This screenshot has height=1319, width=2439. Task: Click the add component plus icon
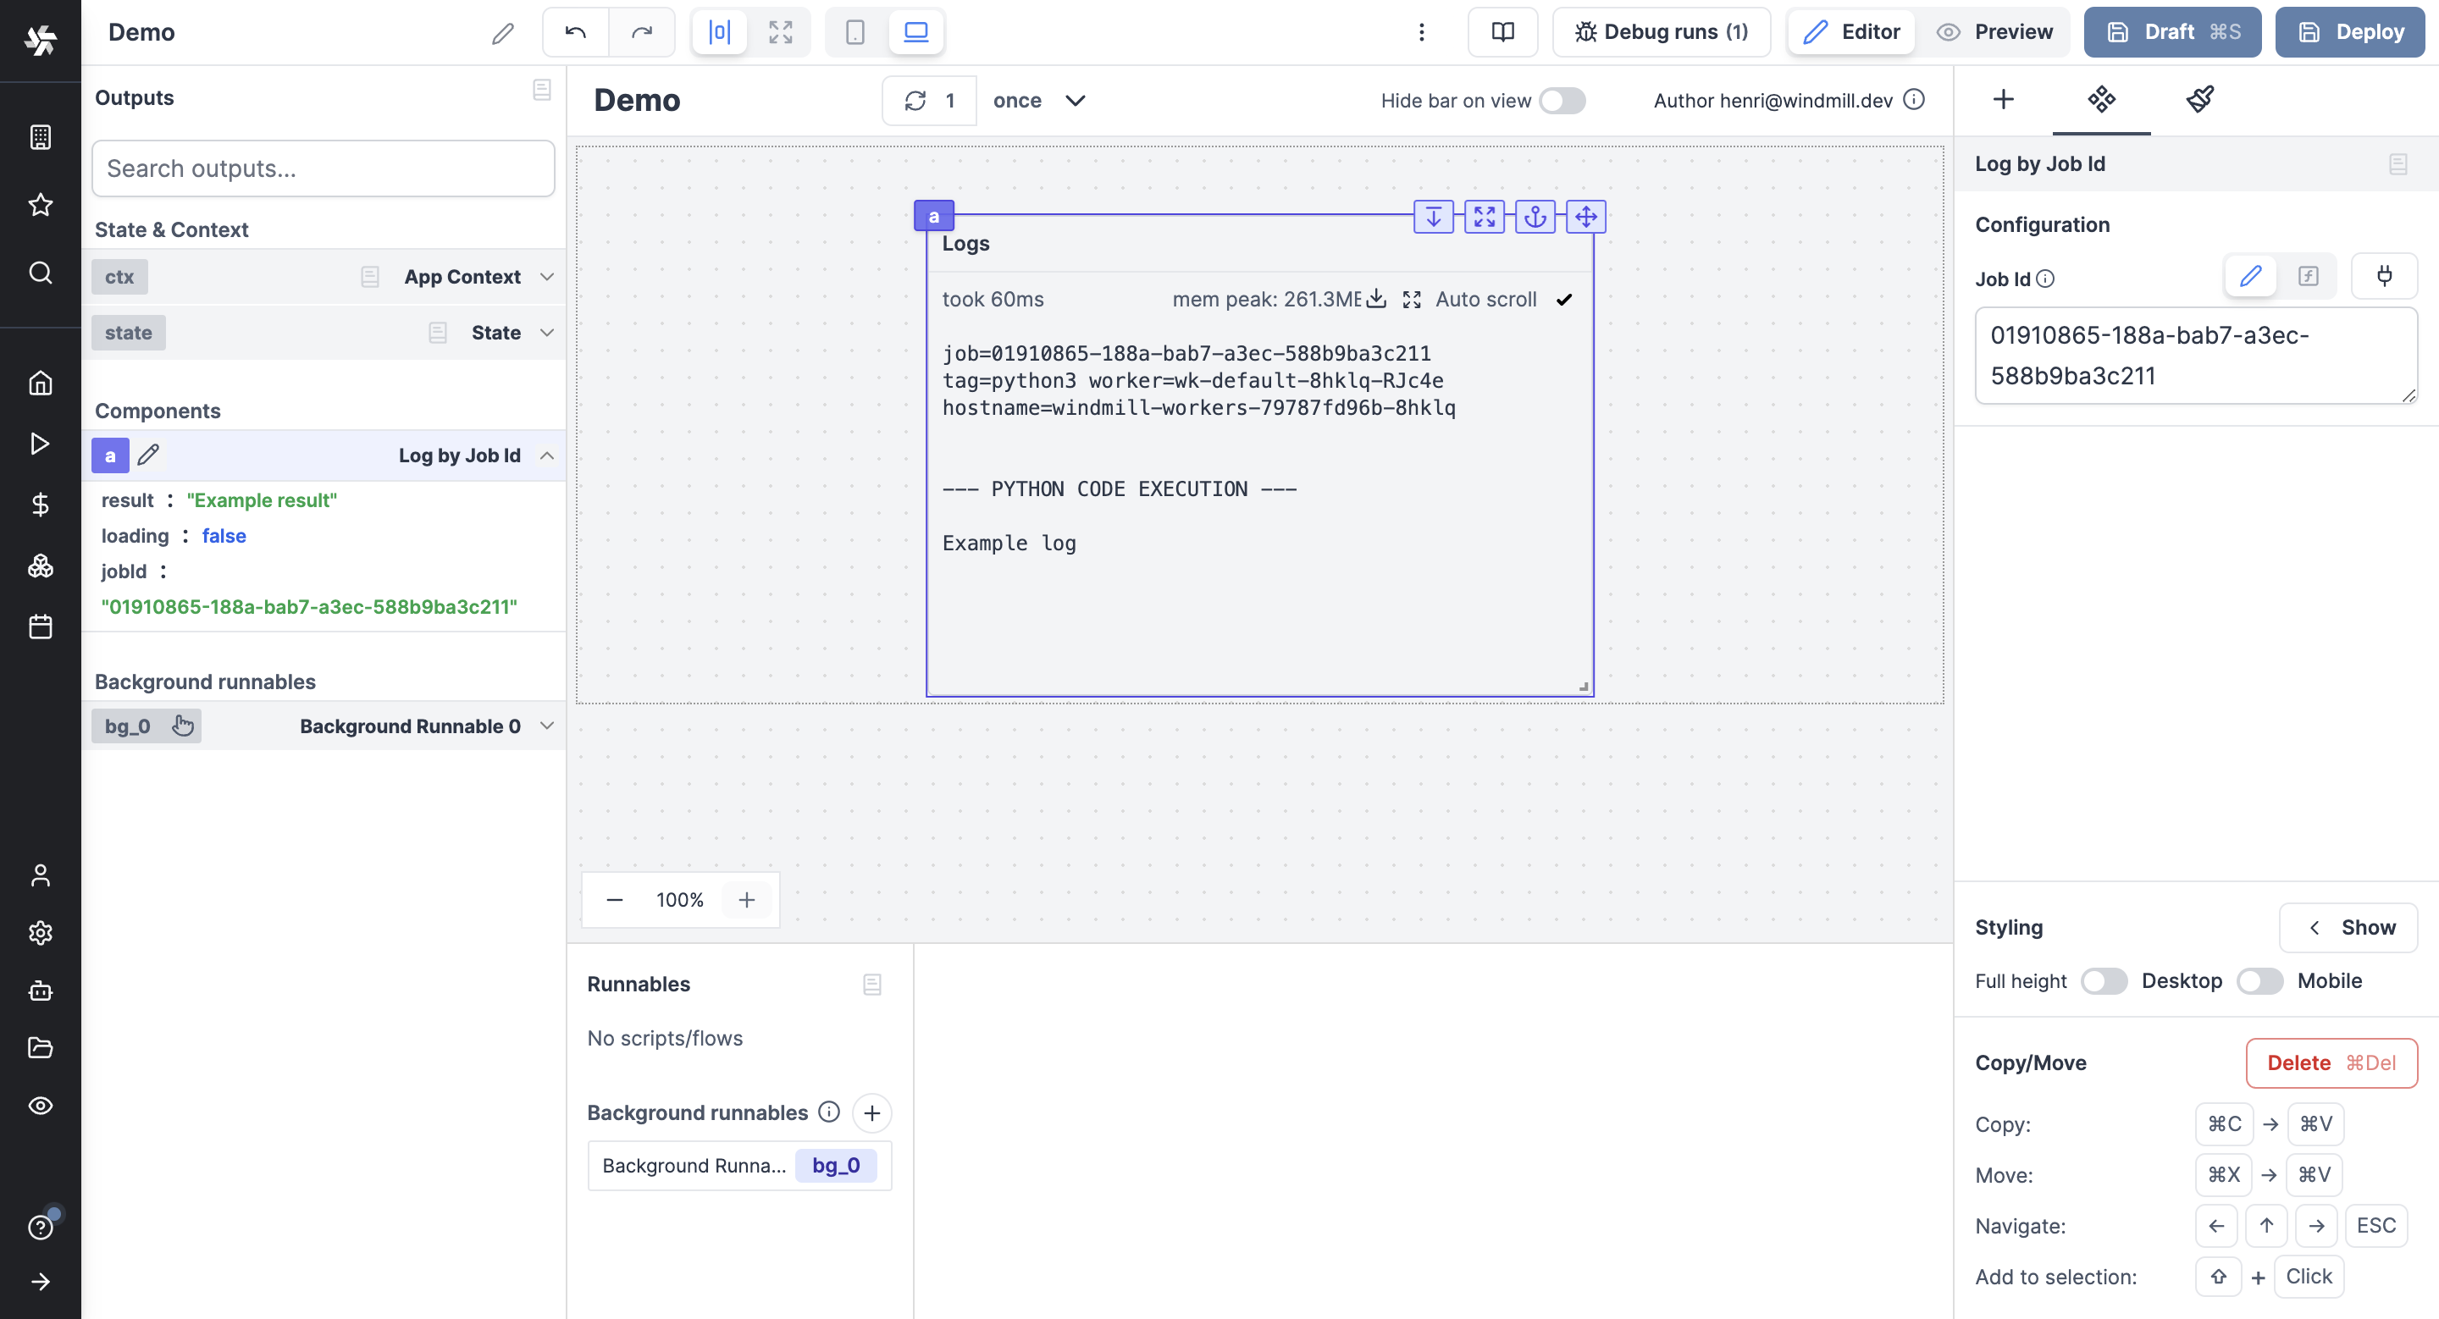coord(2003,99)
